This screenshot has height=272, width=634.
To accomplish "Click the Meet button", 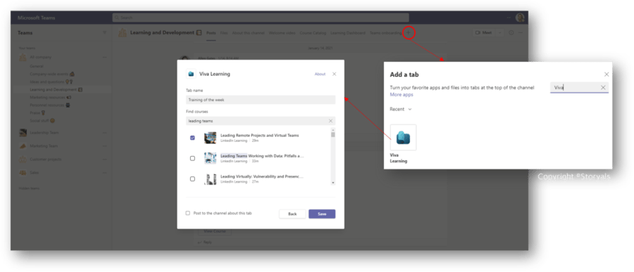I will [x=484, y=33].
